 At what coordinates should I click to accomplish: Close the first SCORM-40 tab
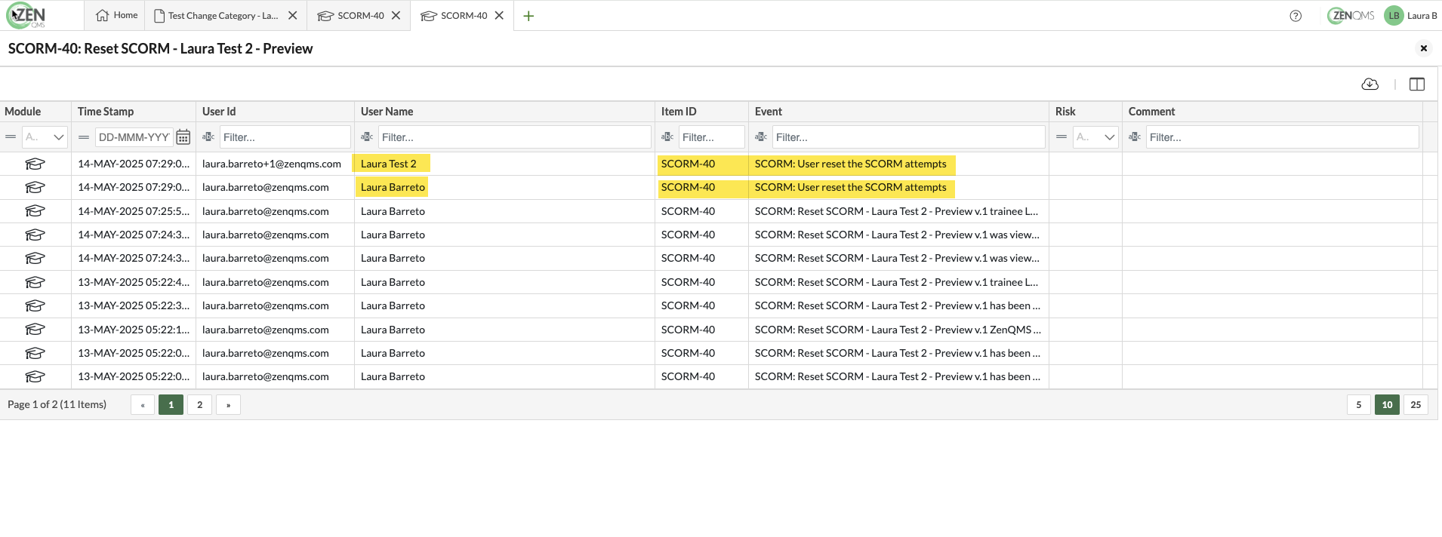[x=396, y=15]
